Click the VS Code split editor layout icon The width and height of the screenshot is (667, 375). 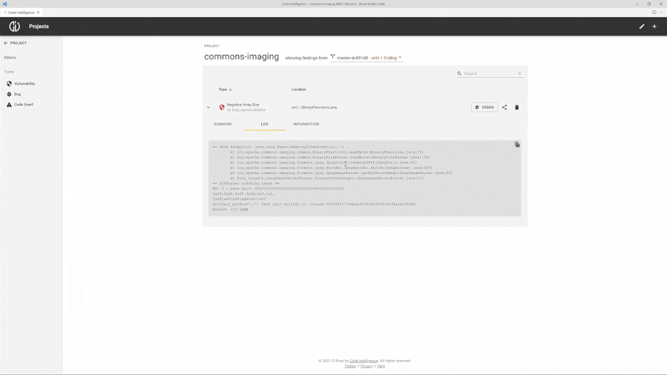[654, 12]
